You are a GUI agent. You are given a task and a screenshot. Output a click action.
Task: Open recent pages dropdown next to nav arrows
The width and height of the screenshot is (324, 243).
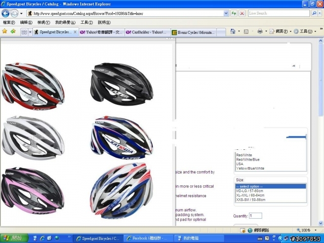(x=21, y=14)
